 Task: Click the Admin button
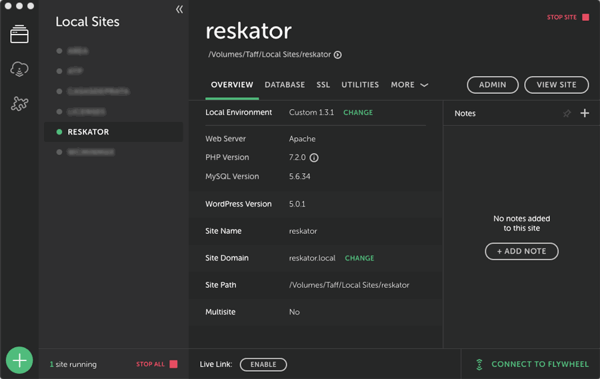(493, 85)
